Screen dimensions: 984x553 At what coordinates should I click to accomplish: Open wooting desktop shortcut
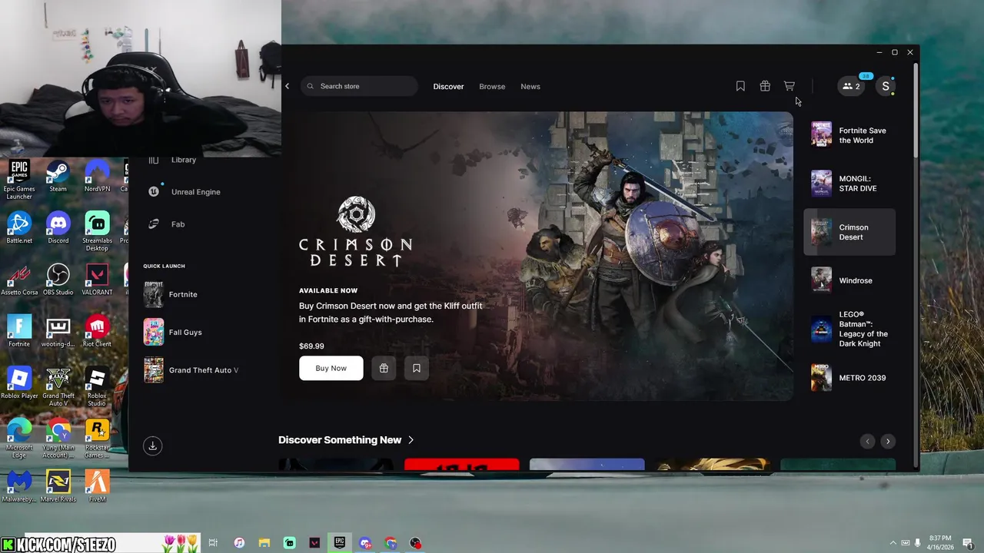[58, 331]
